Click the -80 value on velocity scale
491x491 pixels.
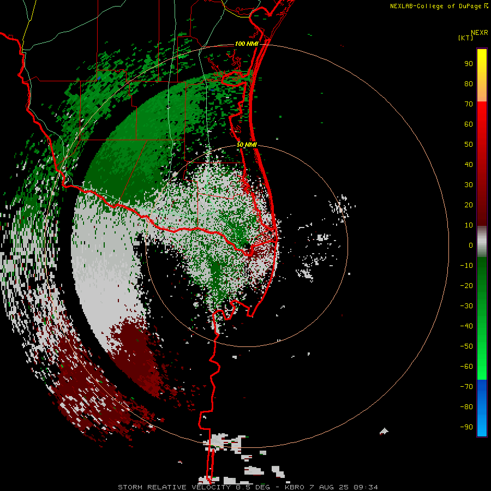tap(466, 407)
